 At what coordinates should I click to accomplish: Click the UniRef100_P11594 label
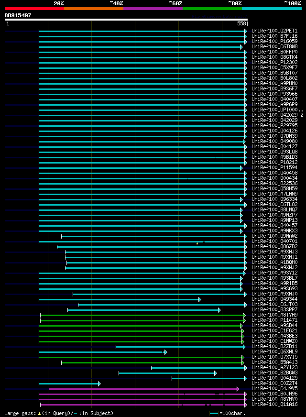click(x=274, y=167)
